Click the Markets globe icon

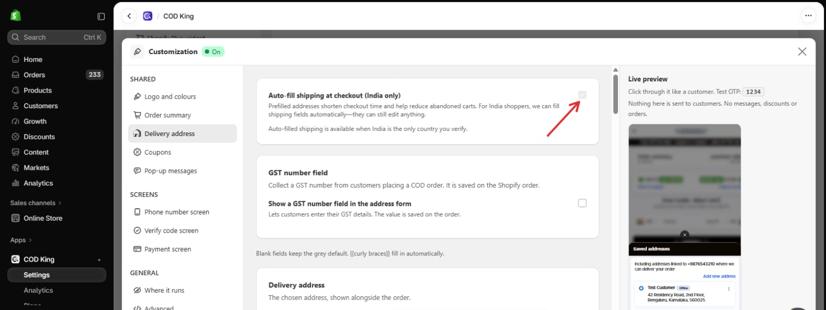pyautogui.click(x=15, y=168)
